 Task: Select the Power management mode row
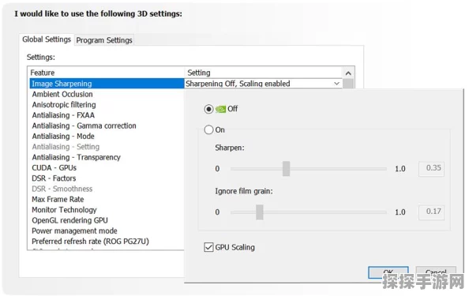coord(107,230)
